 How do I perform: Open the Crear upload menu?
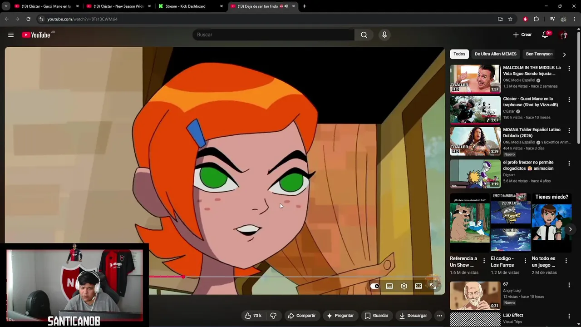522,35
